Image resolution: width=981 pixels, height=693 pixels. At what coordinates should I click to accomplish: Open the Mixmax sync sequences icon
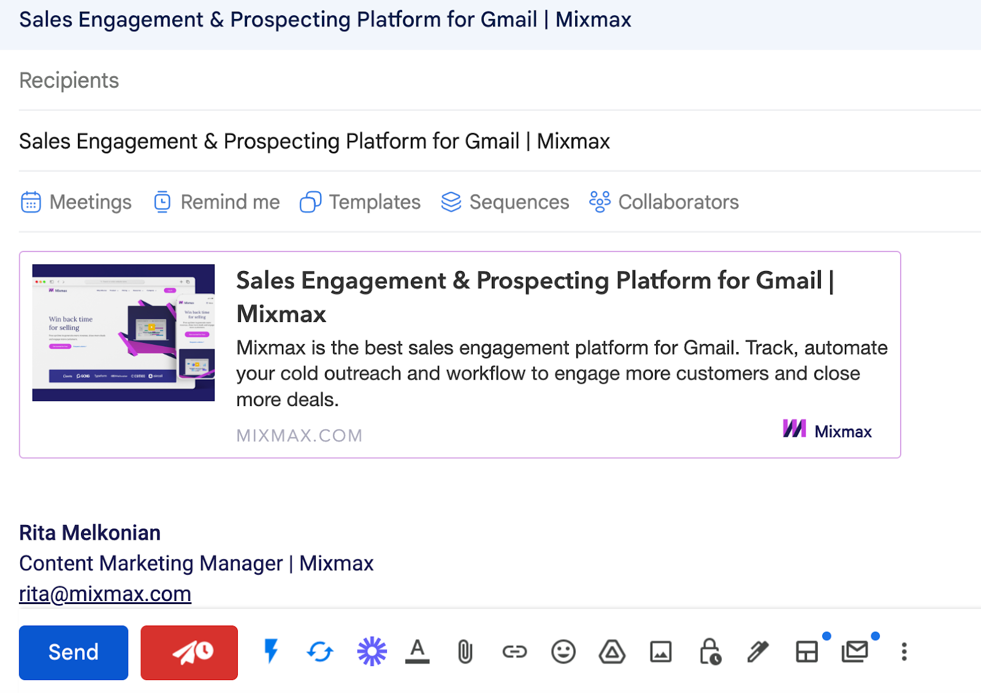319,653
